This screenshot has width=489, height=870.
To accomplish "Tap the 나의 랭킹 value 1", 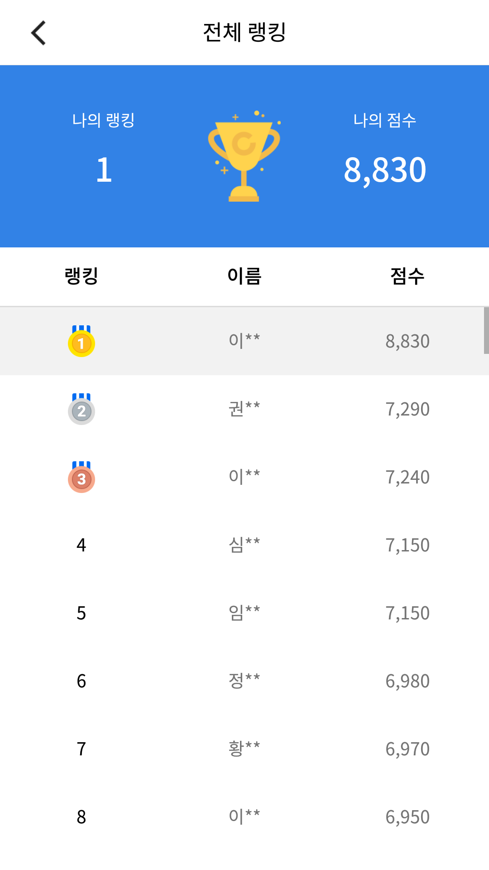I will 104,170.
